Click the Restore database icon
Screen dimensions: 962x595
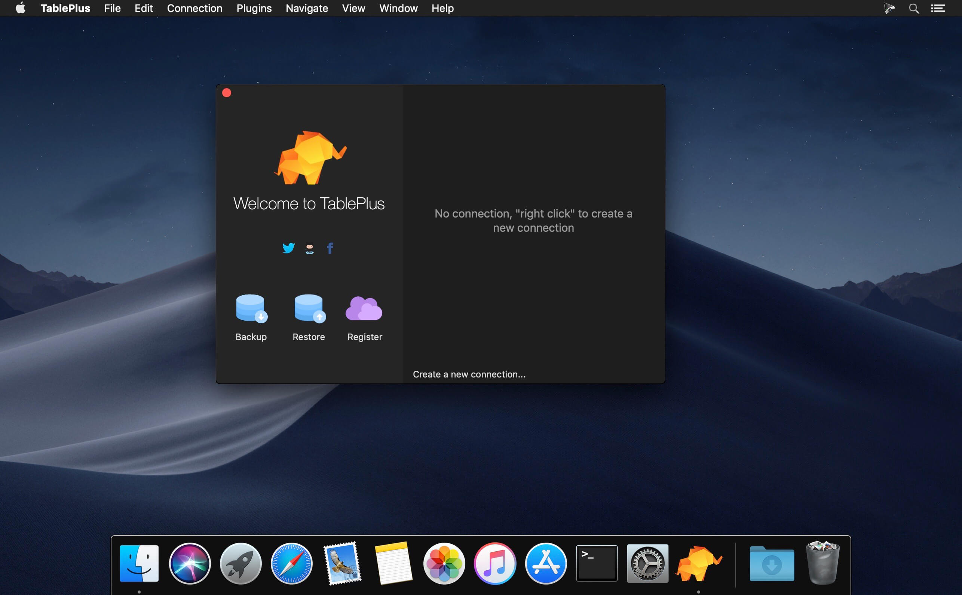tap(309, 308)
